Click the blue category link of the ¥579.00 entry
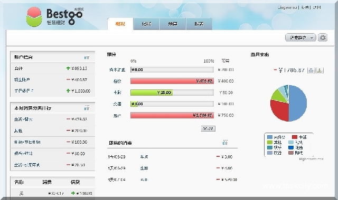Screen dimensions: 338x200 click(144, 179)
